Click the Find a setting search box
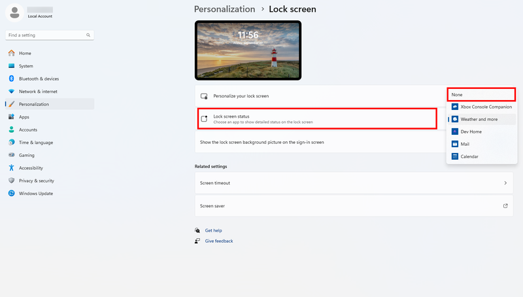The image size is (523, 297). (x=50, y=35)
